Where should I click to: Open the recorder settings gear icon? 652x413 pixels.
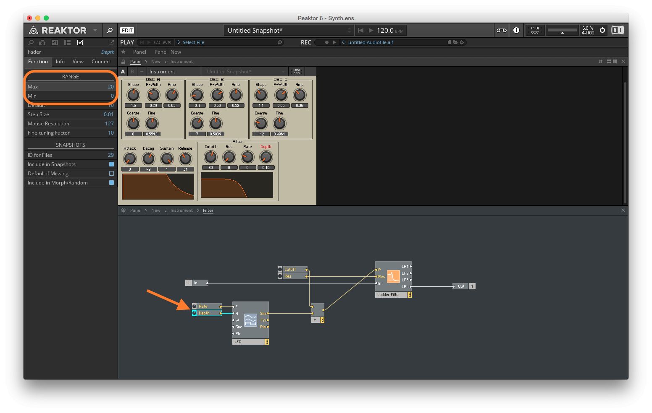462,42
